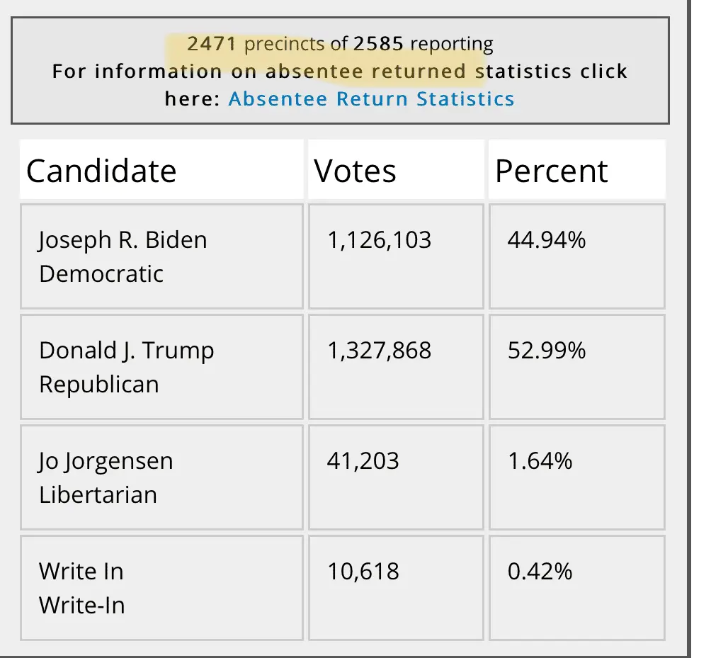Open the Absentee Return Statistics link

pyautogui.click(x=371, y=98)
